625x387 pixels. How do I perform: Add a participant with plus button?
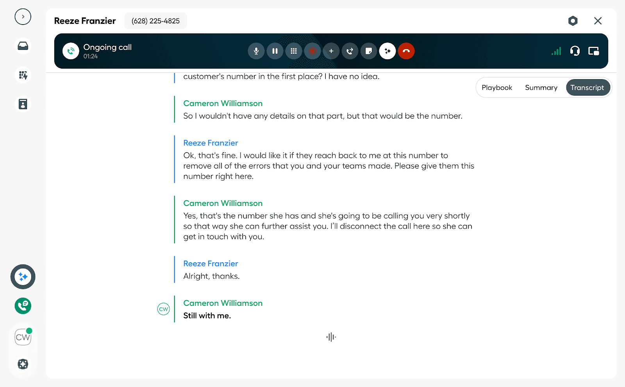click(331, 51)
